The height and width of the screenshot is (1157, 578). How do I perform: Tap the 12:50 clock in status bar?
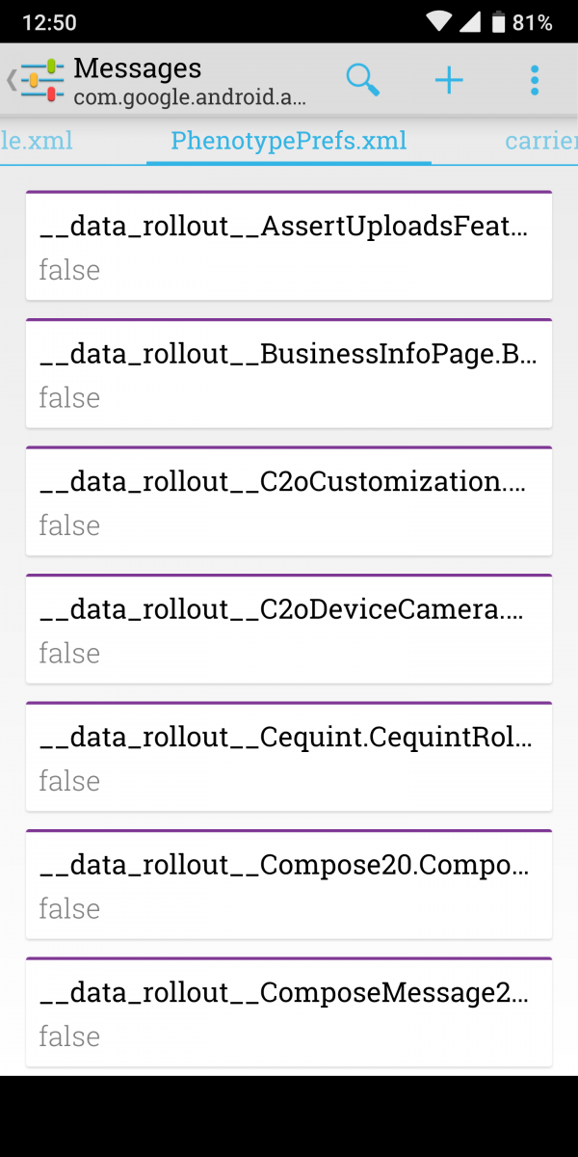pos(48,22)
